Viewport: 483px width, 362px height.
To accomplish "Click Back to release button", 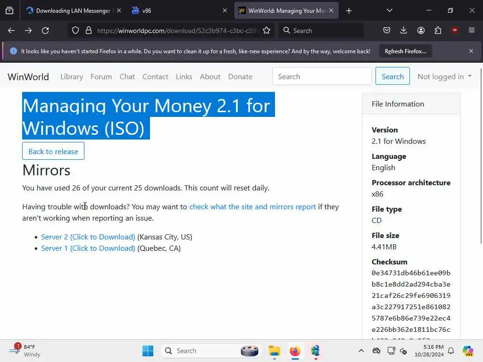I will click(53, 151).
